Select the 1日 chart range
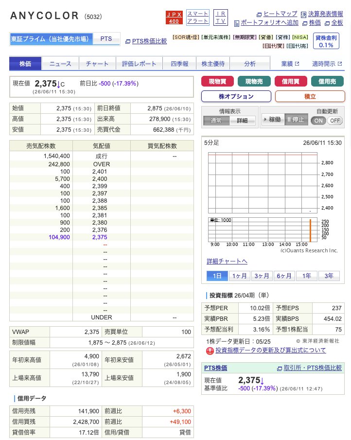This screenshot has height=440, width=351. click(217, 276)
